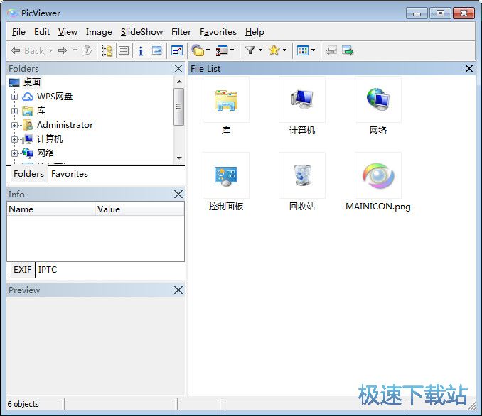The height and width of the screenshot is (416, 482).
Task: Click the previous image arrow icon
Action: click(x=331, y=50)
